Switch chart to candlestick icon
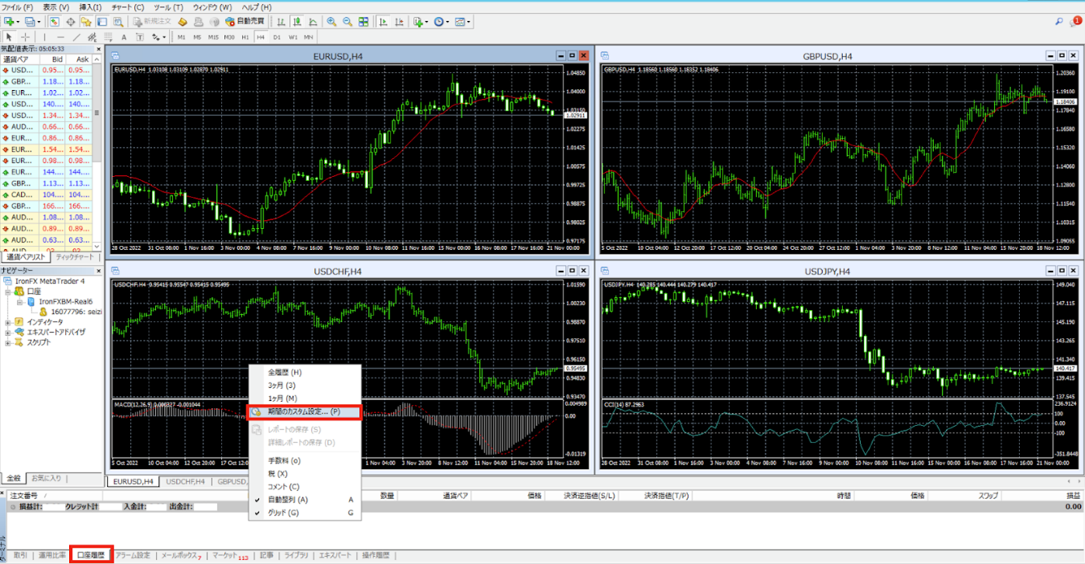 click(297, 22)
